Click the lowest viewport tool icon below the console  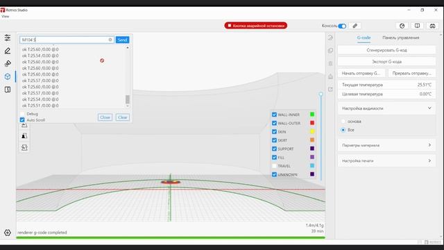[x=24, y=147]
